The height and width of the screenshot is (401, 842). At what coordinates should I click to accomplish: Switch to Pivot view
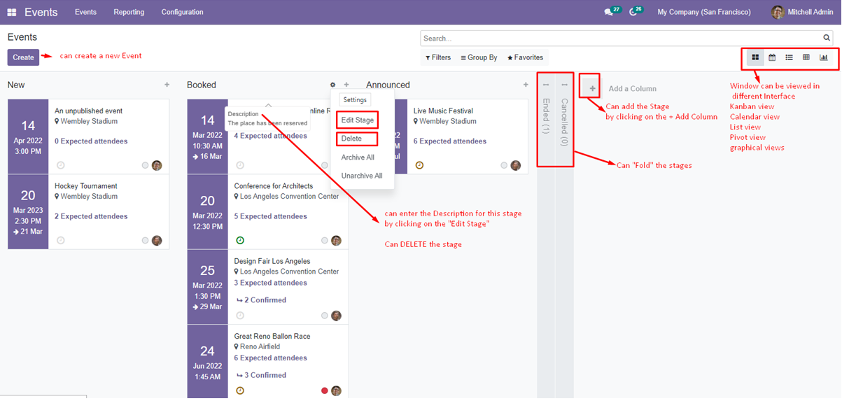click(x=806, y=57)
